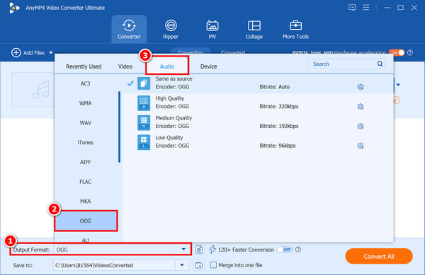Image resolution: width=425 pixels, height=275 pixels.
Task: Click the High Quality profile icon
Action: point(144,103)
